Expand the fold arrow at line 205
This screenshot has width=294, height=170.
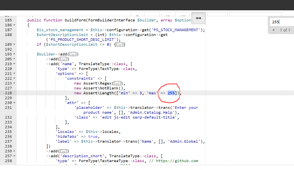tap(14, 59)
